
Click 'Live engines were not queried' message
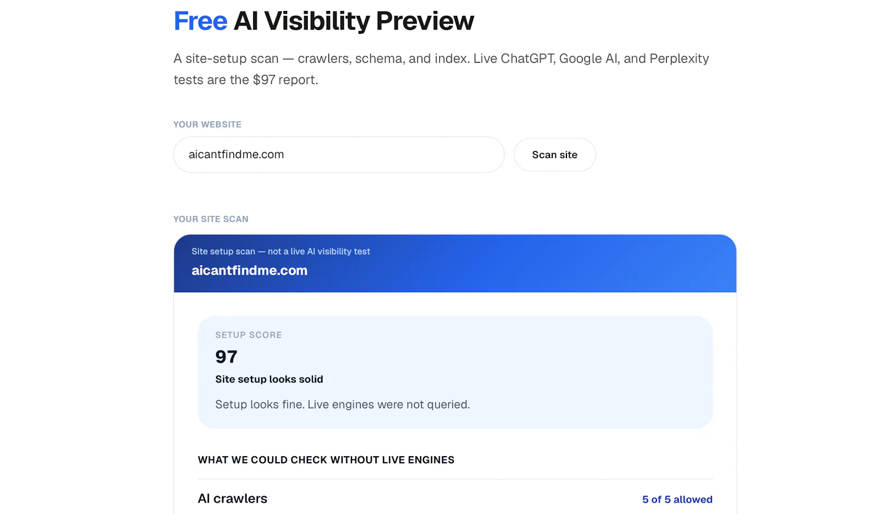388,404
